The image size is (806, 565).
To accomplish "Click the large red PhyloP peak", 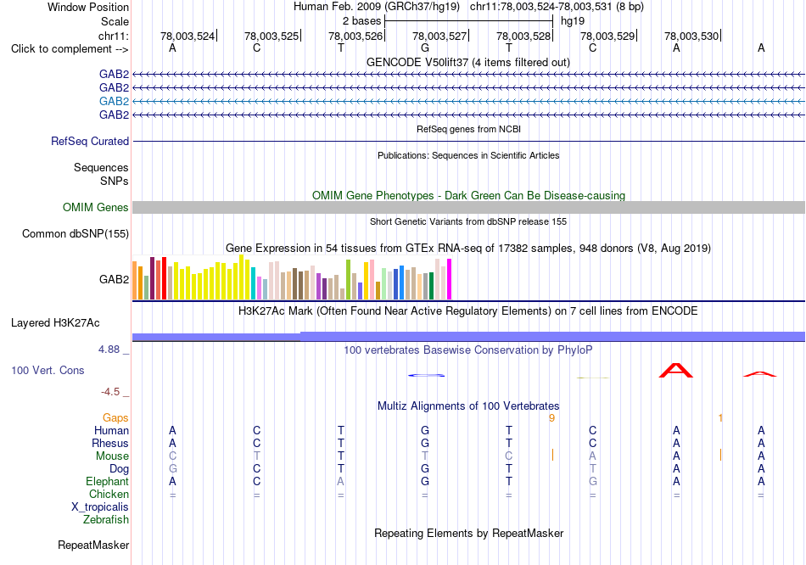I will pyautogui.click(x=676, y=370).
